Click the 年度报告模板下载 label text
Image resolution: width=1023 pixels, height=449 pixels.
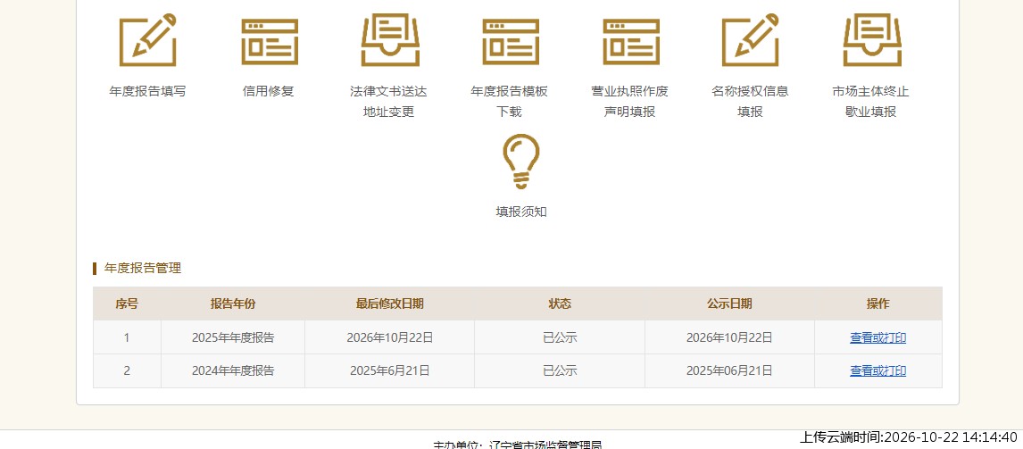pos(510,101)
